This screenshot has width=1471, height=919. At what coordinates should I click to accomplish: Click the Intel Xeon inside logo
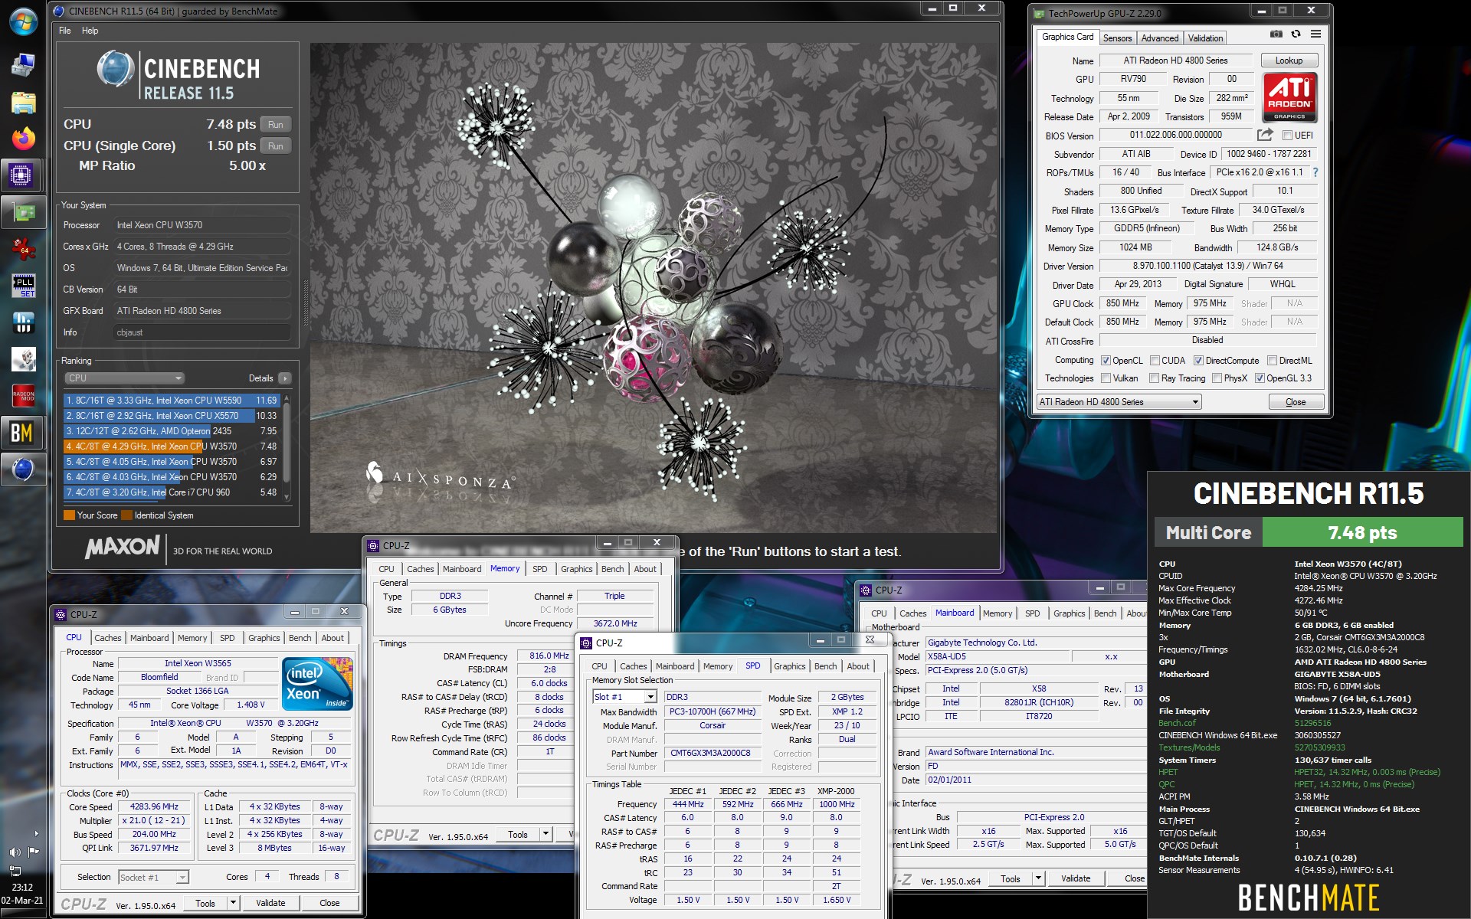(317, 683)
